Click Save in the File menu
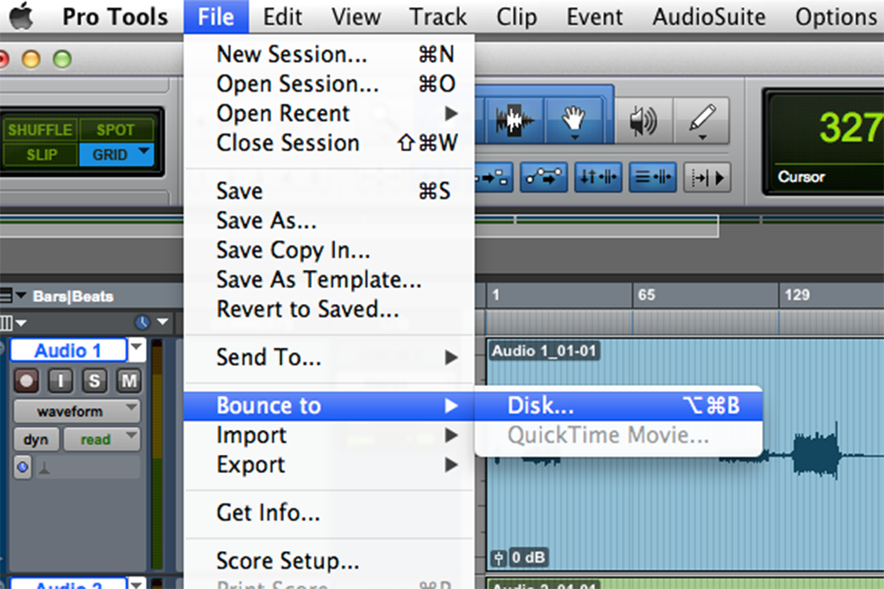Image resolution: width=884 pixels, height=589 pixels. [x=329, y=191]
